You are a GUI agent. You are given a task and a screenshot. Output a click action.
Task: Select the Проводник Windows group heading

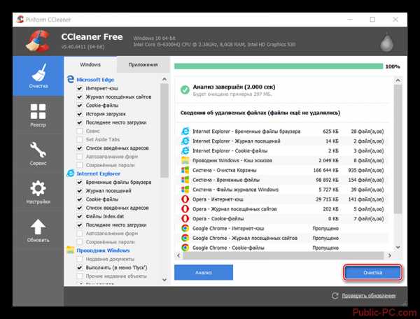tap(103, 250)
